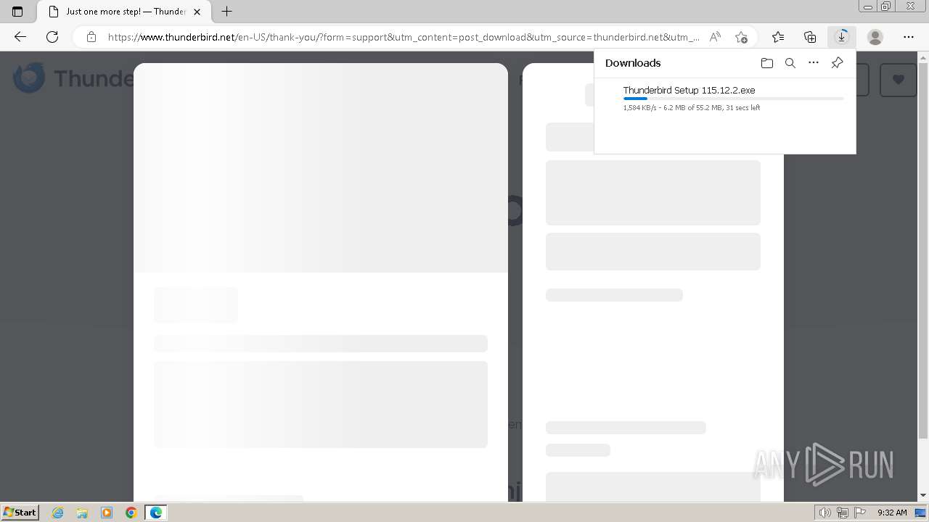The height and width of the screenshot is (522, 929).
Task: Open the downloads folder
Action: pyautogui.click(x=767, y=63)
